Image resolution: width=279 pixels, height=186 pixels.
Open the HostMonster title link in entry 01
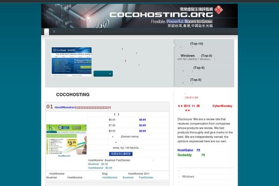click(65, 107)
